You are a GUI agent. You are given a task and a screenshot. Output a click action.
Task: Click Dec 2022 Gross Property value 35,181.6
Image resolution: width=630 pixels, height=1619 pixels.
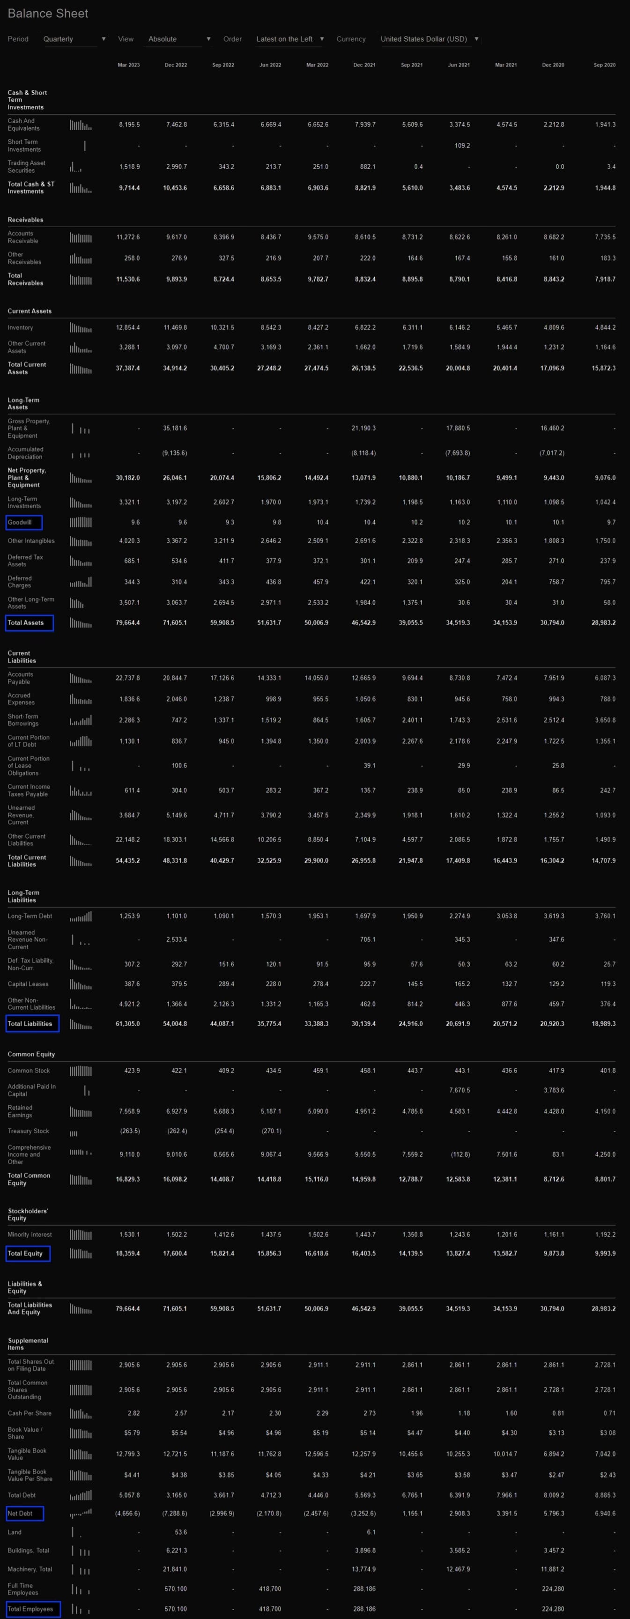pos(175,428)
